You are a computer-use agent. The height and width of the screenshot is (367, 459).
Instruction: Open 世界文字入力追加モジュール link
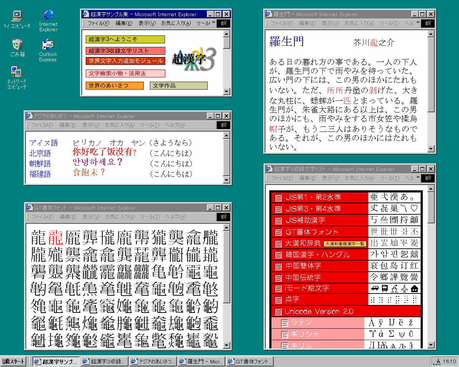[x=125, y=61]
